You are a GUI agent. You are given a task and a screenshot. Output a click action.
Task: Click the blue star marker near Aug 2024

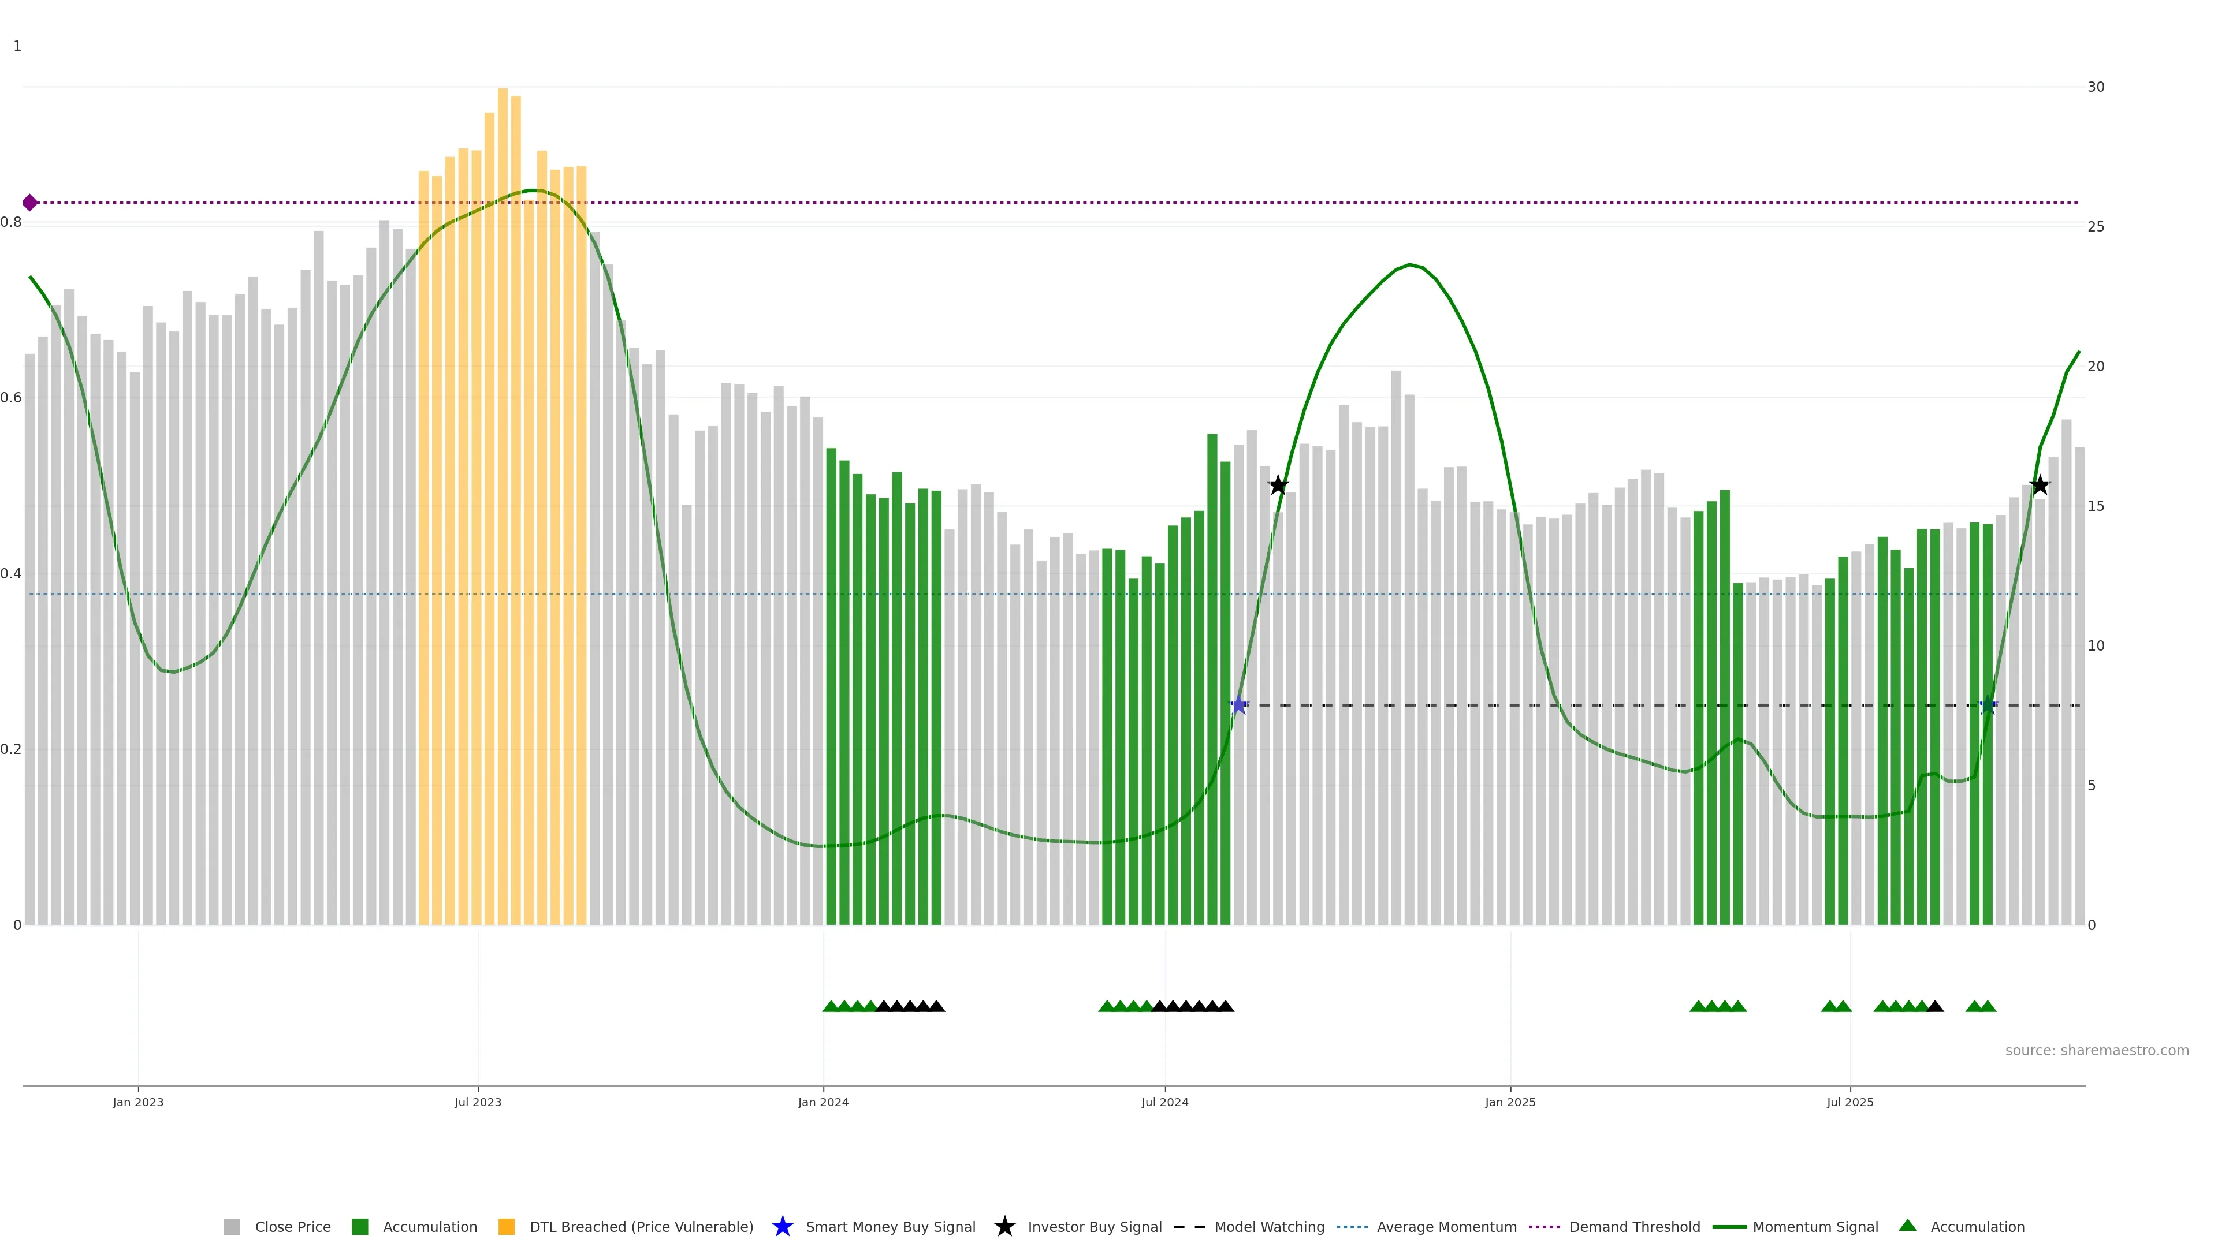coord(1238,705)
